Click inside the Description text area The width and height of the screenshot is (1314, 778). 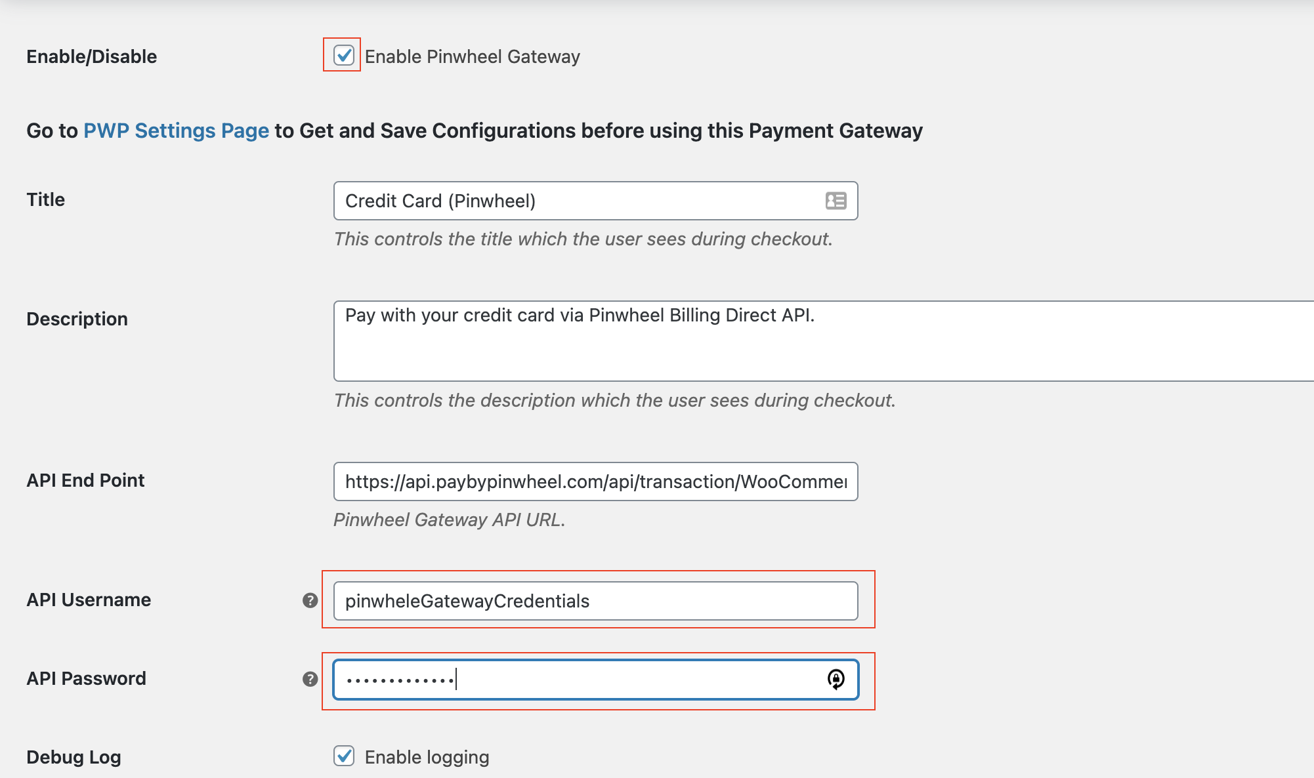point(824,341)
